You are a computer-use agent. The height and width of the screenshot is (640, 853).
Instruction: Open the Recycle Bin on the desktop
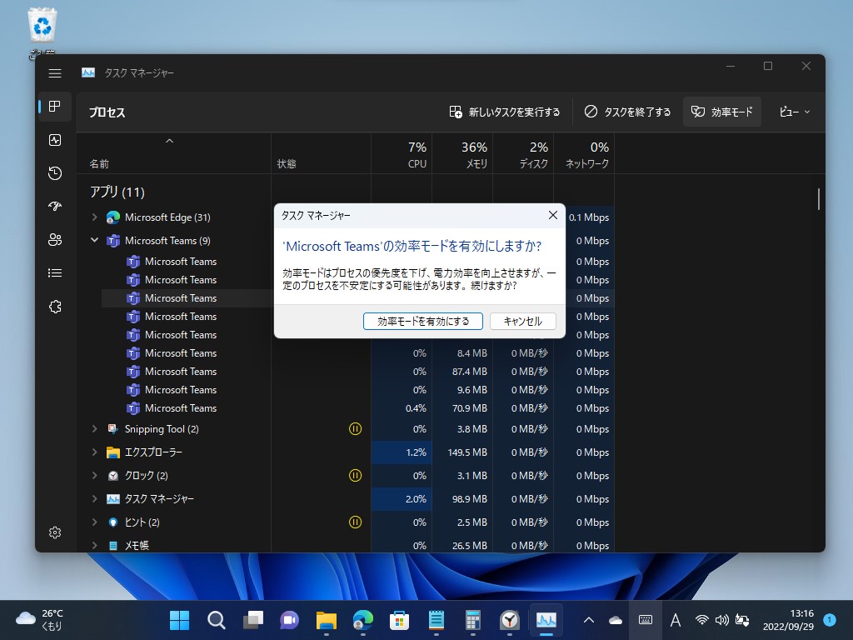(x=42, y=32)
